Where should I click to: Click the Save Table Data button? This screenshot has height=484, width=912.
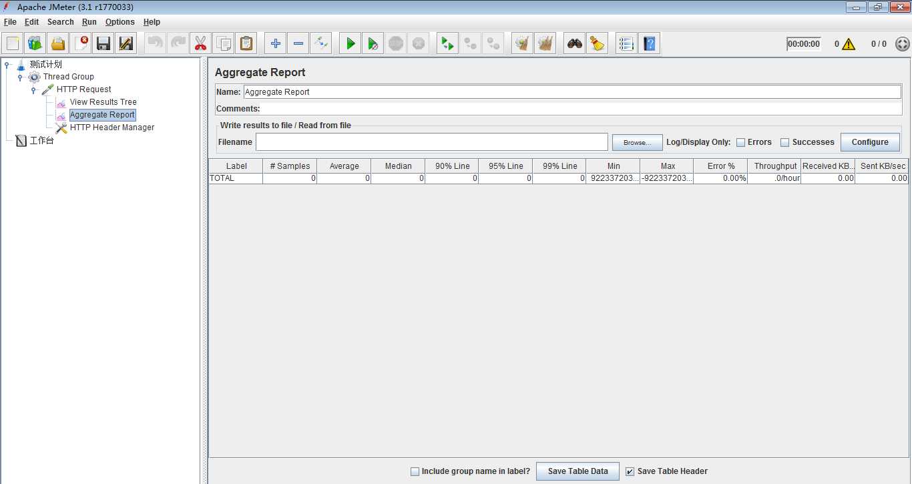(x=578, y=471)
